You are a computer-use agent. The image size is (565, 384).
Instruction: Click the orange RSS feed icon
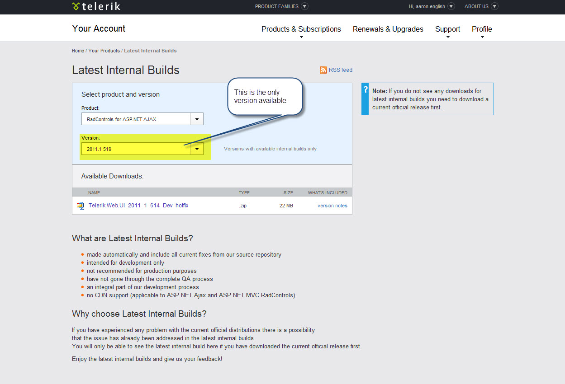(x=323, y=70)
